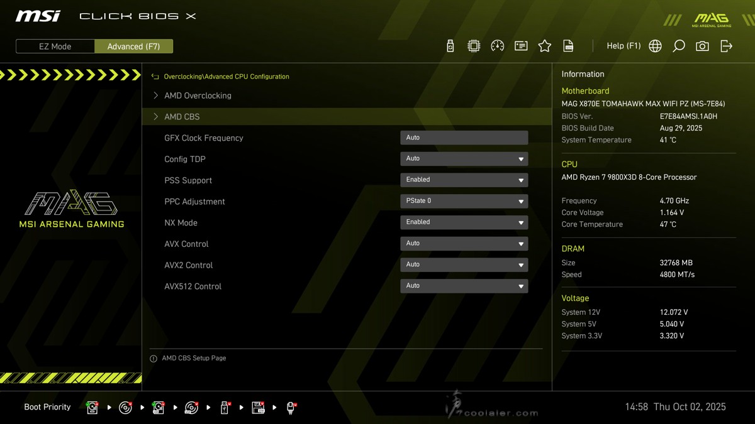This screenshot has height=424, width=755.
Task: Click the PPC Adjustment setting label
Action: (194, 202)
